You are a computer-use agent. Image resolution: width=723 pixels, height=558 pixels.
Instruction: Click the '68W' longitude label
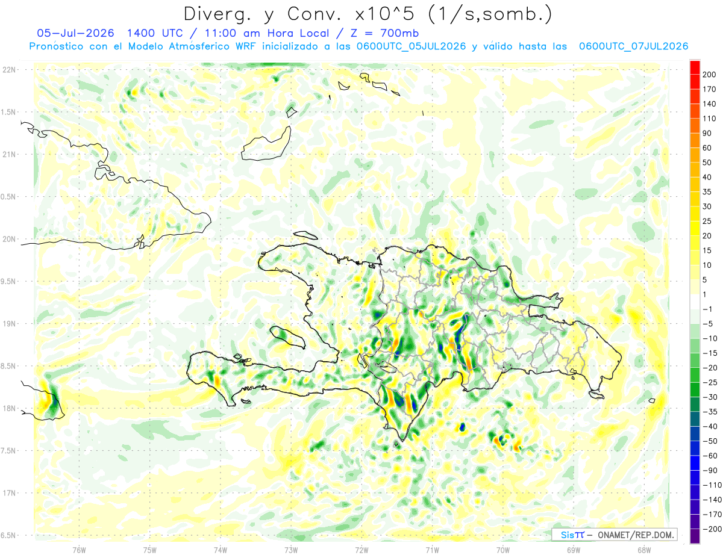pyautogui.click(x=644, y=550)
